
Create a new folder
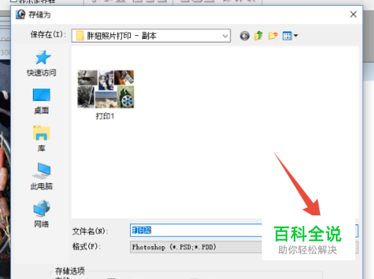coord(273,36)
